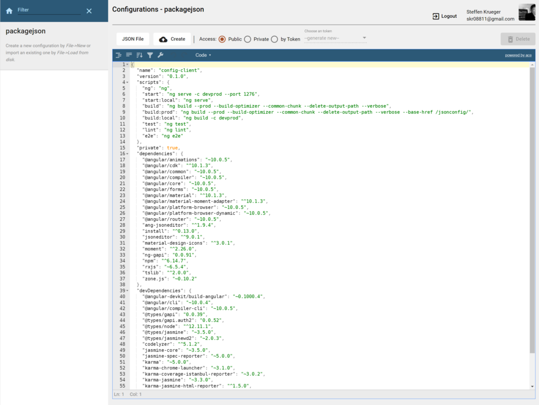Click Ln: 1 status bar entry

tap(119, 394)
